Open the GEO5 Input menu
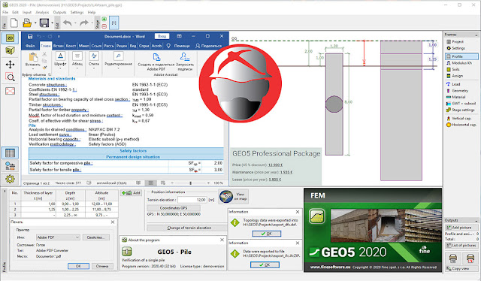This screenshot has width=481, height=281. 27,12
